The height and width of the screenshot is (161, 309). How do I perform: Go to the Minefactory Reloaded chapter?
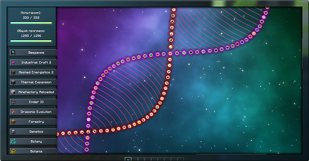click(33, 92)
